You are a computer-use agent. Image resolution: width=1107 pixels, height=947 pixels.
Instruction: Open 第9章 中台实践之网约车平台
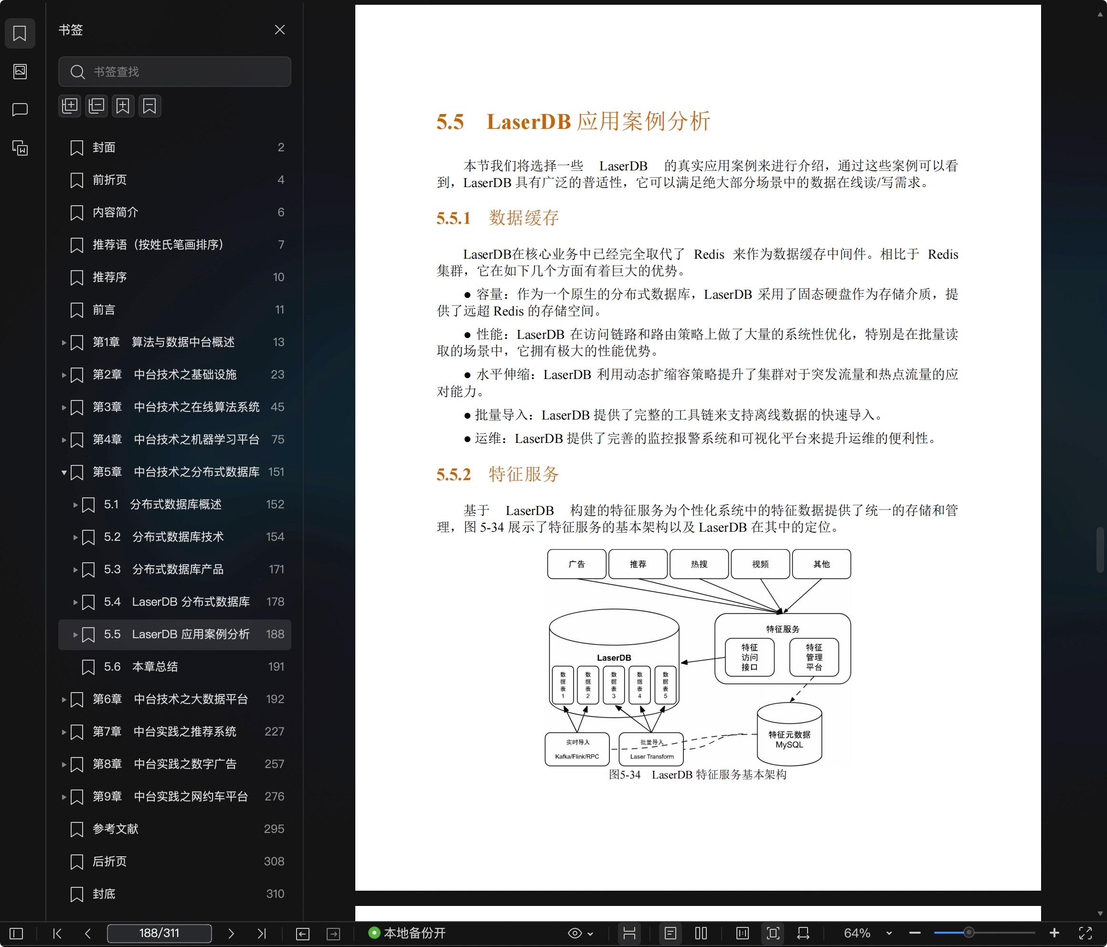(x=175, y=796)
